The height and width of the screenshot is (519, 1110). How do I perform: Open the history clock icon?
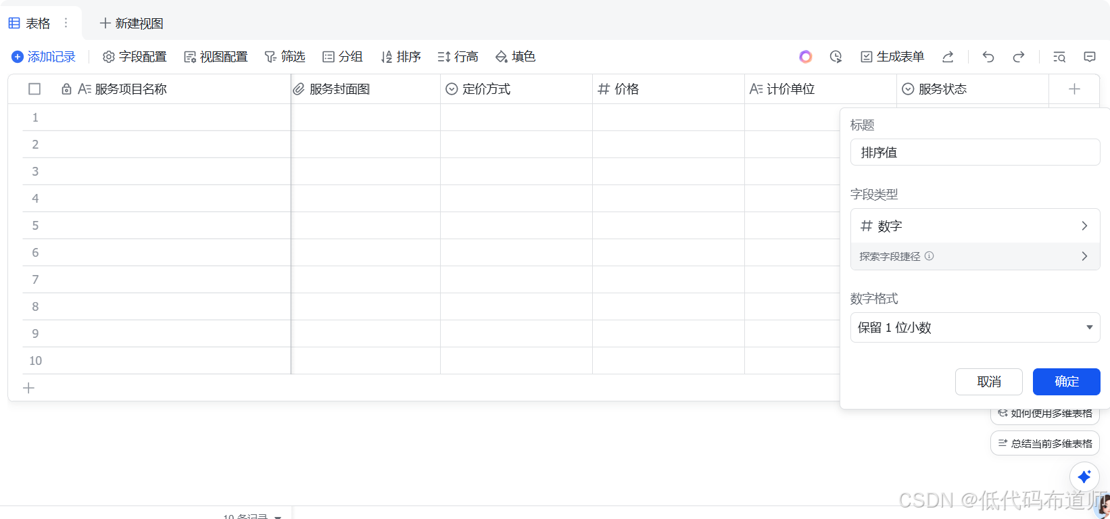coord(836,57)
